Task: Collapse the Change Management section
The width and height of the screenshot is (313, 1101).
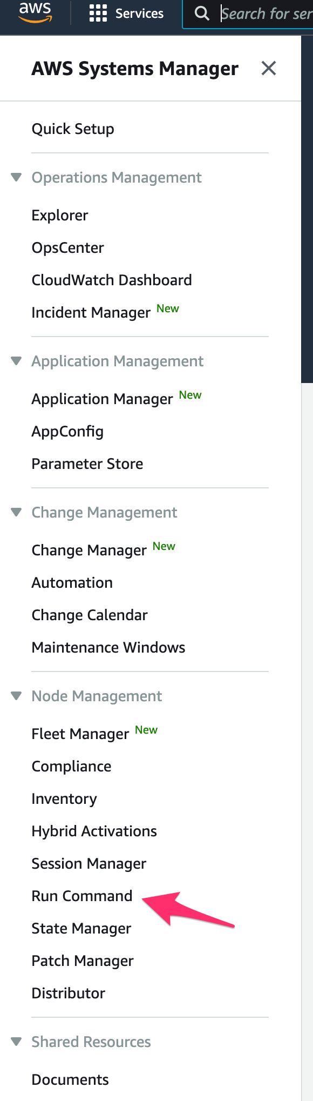Action: pyautogui.click(x=16, y=512)
